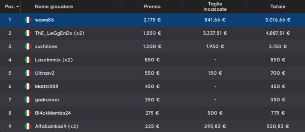Screen dimensions: 305x132
Task: Sort by the Nome giocatore column header
Action: pos(54,7)
